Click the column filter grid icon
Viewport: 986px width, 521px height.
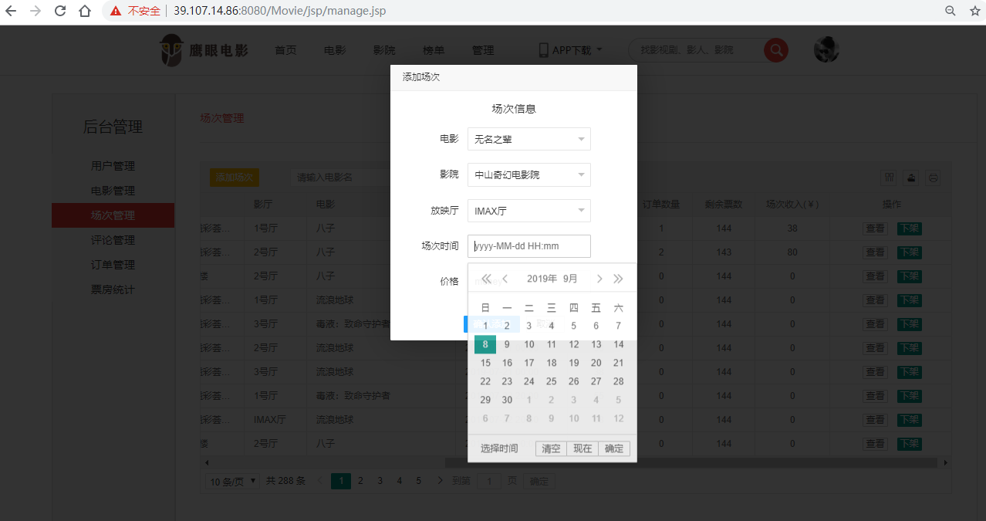(x=890, y=178)
